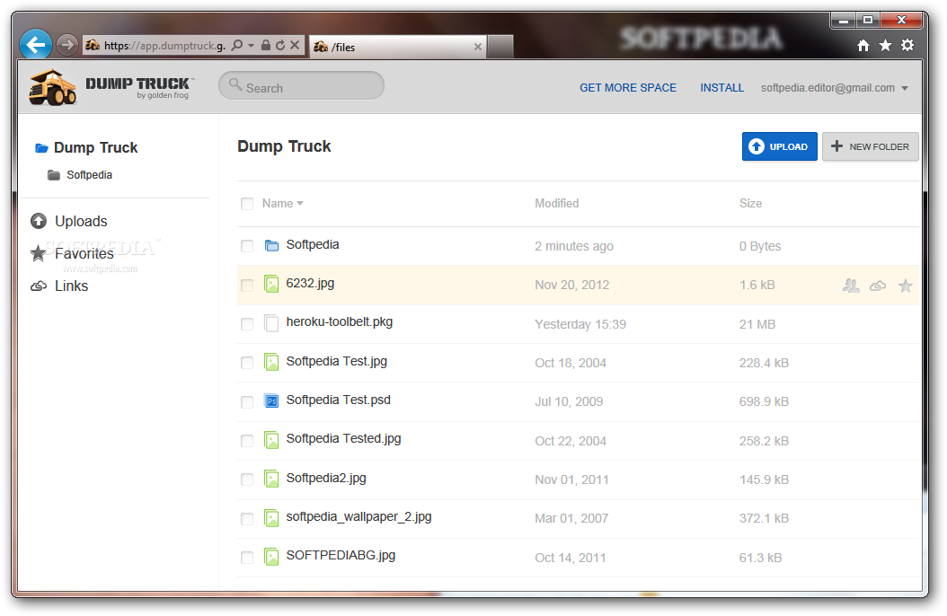Open the address bar autocomplete dropdown arrow
The image size is (947, 616).
pos(252,45)
